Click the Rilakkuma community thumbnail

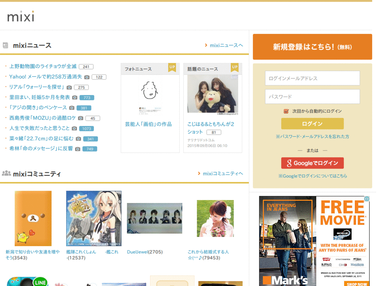pyautogui.click(x=33, y=218)
